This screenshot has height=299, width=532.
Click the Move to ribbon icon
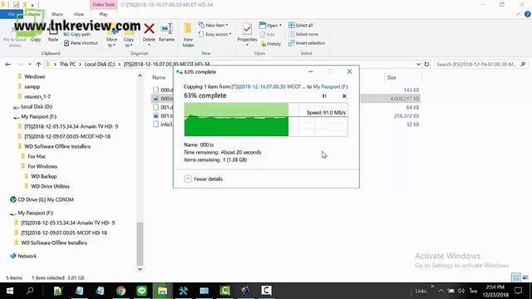click(x=111, y=37)
